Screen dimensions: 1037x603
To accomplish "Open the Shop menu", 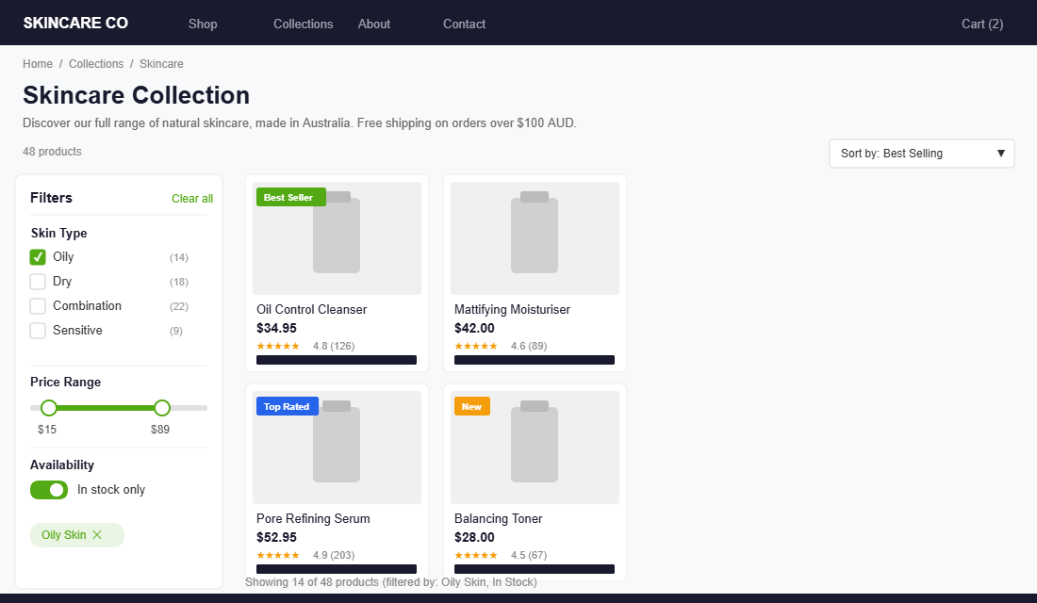I will point(203,24).
